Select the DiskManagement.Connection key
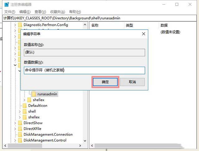This screenshot has width=199, height=151. [48, 134]
